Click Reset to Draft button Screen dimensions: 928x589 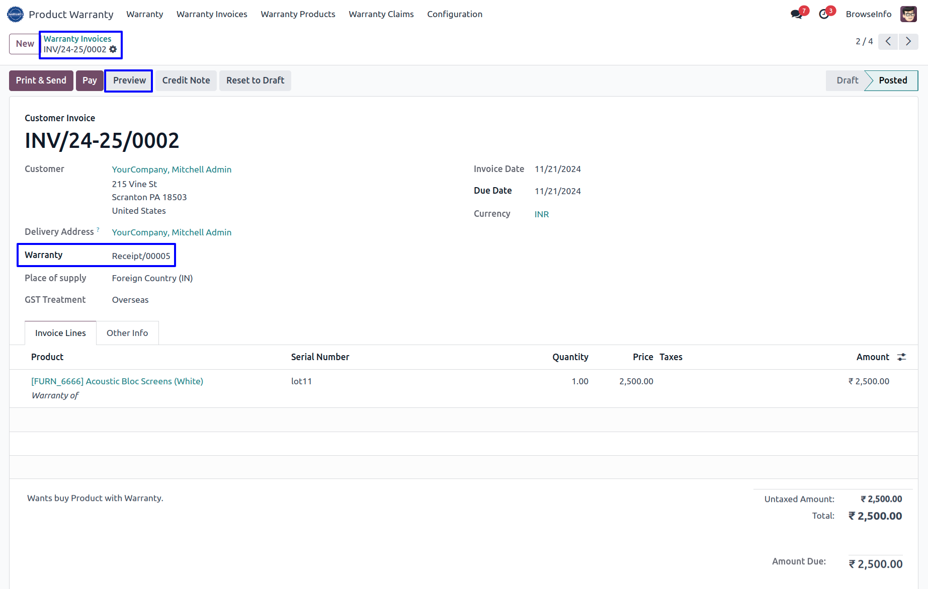click(x=255, y=80)
